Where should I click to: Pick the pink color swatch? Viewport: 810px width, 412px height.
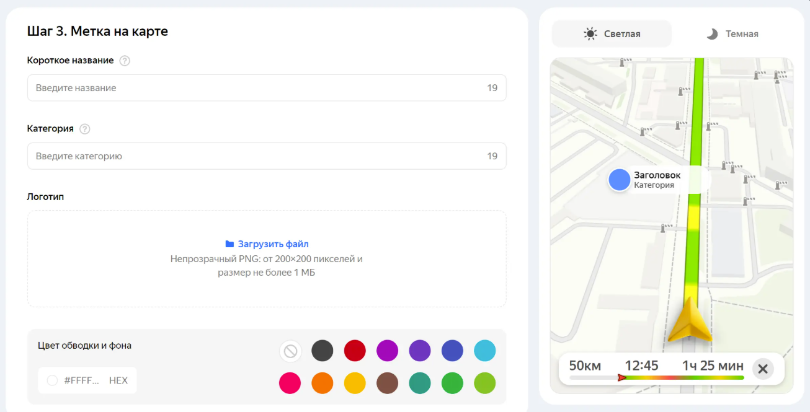click(290, 383)
